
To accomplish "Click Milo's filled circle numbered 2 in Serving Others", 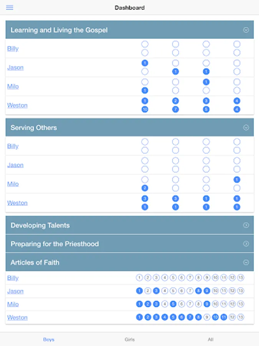I will [145, 188].
